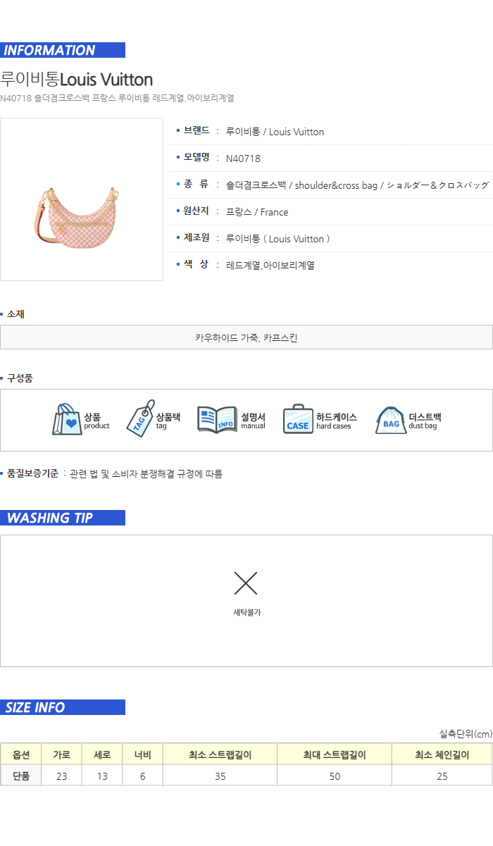Click the 최대 스트랩길이 column header

click(335, 754)
